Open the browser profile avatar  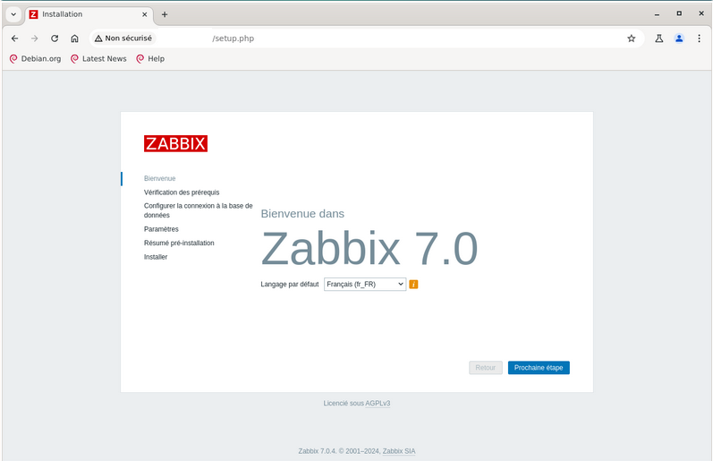(x=679, y=38)
